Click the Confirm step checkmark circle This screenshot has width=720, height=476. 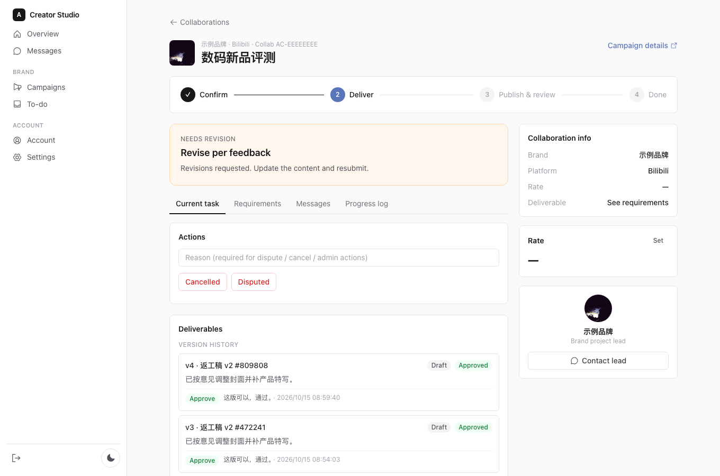click(188, 95)
